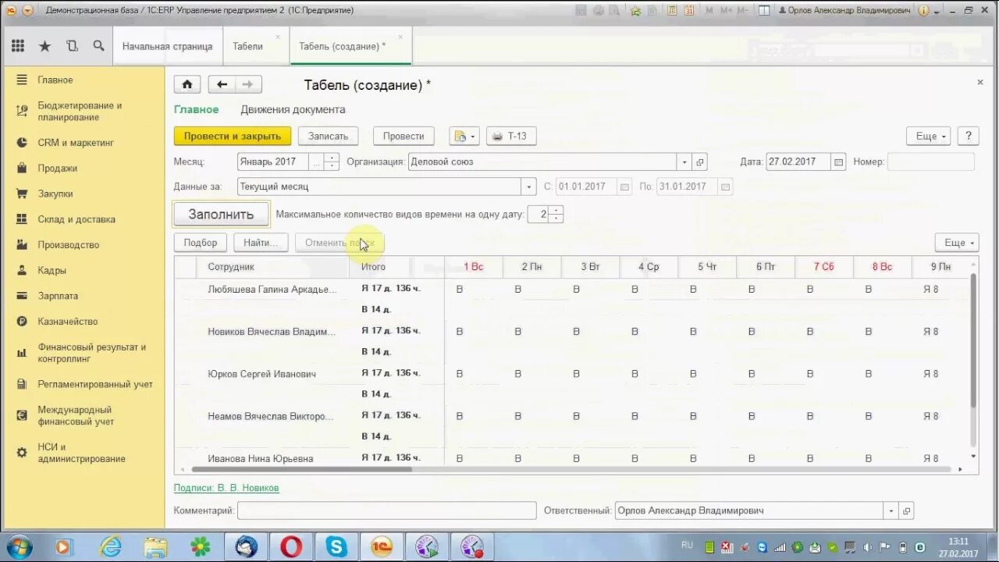Add page to favorites with star-arrow icon

point(636,10)
